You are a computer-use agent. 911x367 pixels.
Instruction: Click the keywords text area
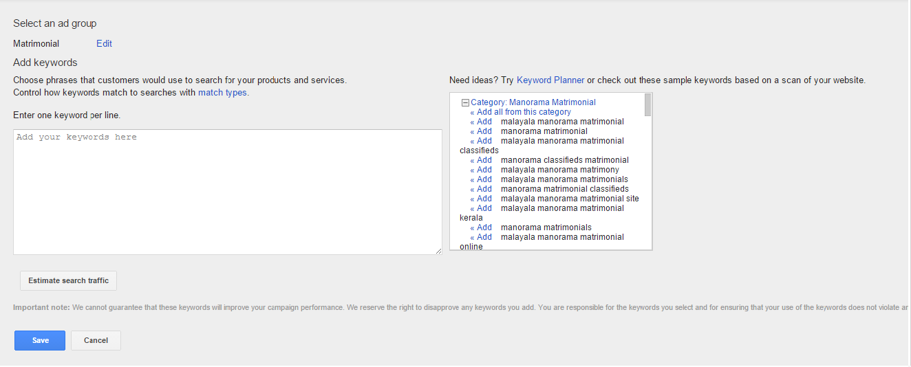(228, 192)
